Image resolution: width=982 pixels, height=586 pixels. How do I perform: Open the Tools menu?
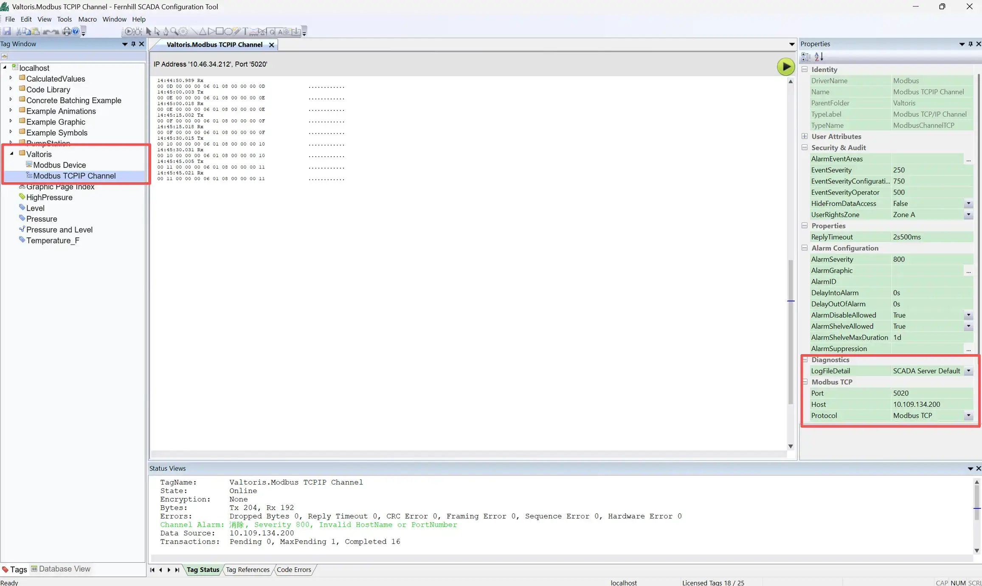65,19
